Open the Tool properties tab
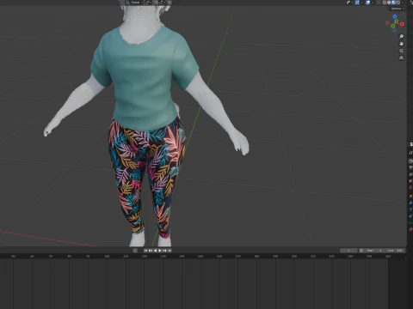 click(410, 153)
